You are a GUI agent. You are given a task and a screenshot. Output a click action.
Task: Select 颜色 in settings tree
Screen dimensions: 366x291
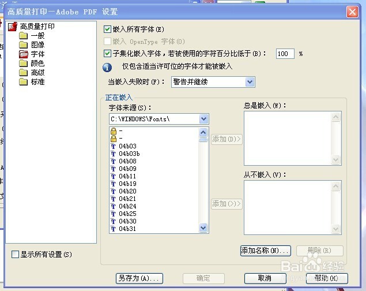pos(37,64)
